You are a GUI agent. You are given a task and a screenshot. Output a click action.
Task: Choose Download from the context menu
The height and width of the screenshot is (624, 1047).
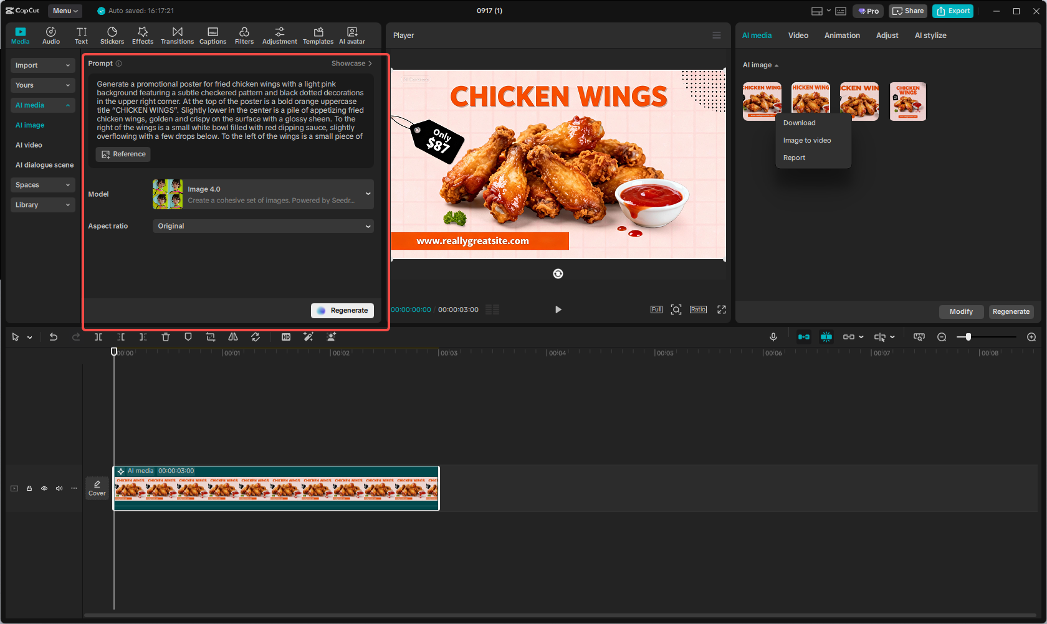(x=799, y=123)
